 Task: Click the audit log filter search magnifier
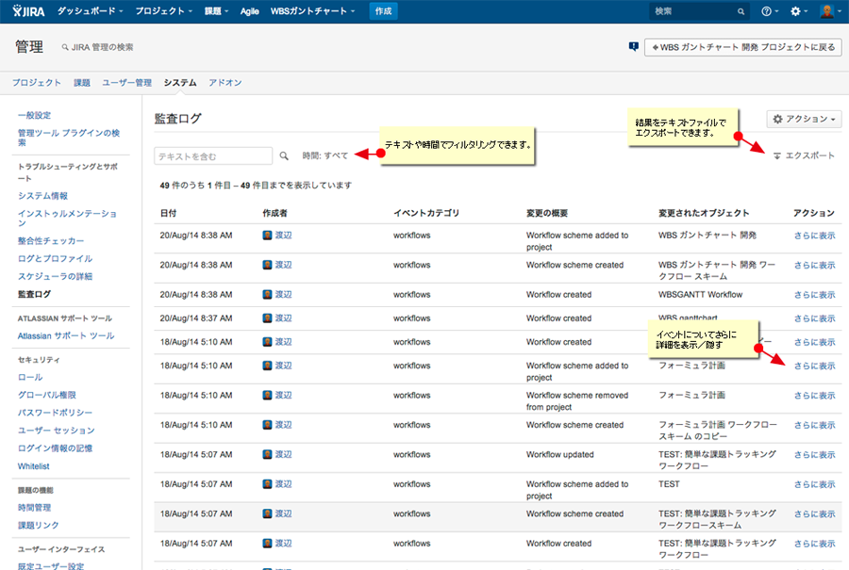[284, 155]
